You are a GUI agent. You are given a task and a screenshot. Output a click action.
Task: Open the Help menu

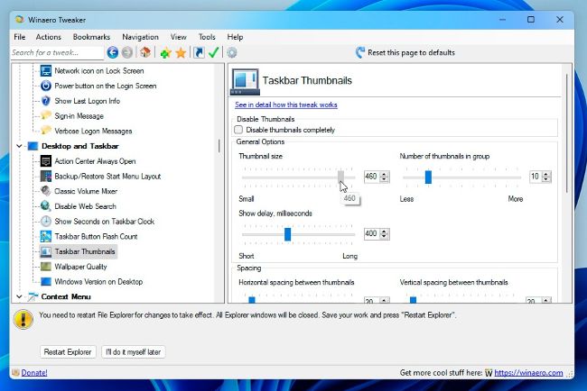235,37
